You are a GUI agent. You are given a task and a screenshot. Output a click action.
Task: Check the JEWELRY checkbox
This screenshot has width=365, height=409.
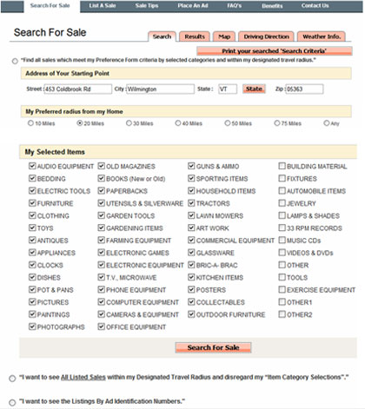point(282,203)
